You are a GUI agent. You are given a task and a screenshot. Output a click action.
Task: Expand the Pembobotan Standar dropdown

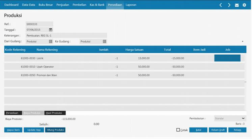coord(244,118)
